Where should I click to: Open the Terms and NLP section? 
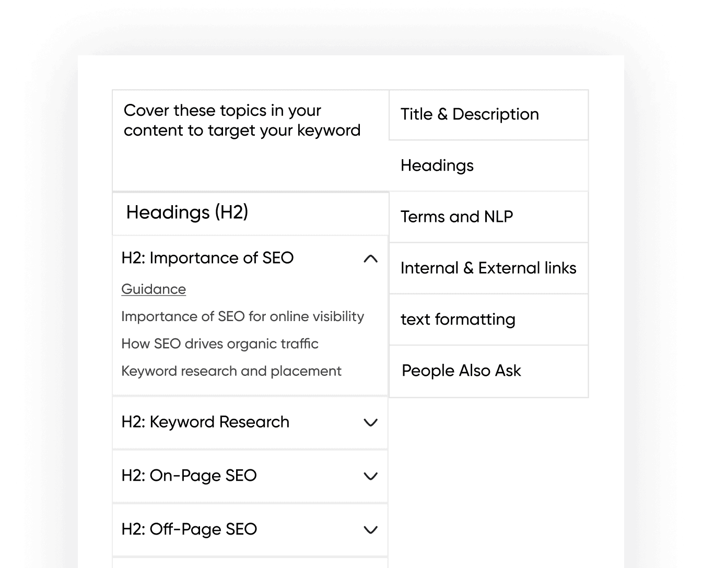point(457,217)
